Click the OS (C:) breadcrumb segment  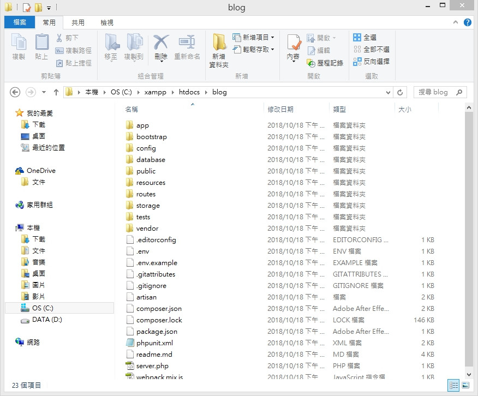(x=121, y=92)
